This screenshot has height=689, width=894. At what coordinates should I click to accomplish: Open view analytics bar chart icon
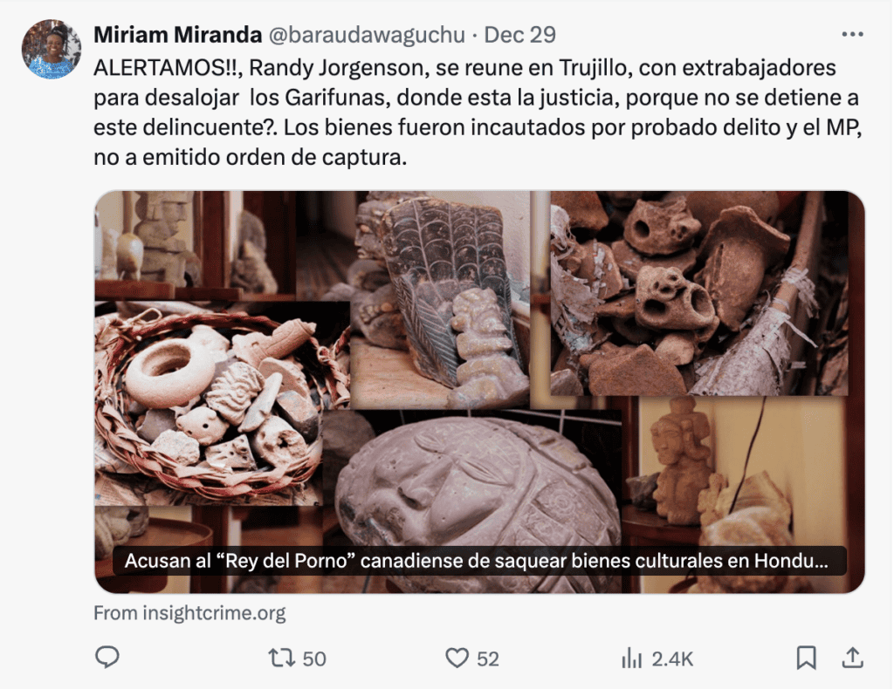pyautogui.click(x=632, y=658)
